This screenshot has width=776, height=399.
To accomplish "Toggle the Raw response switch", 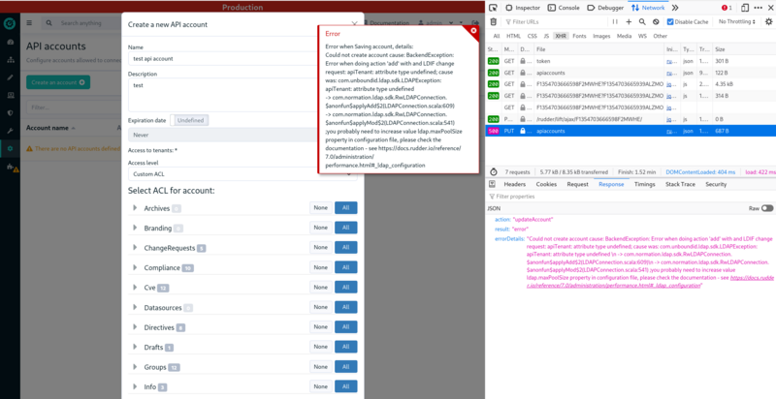I will 767,208.
